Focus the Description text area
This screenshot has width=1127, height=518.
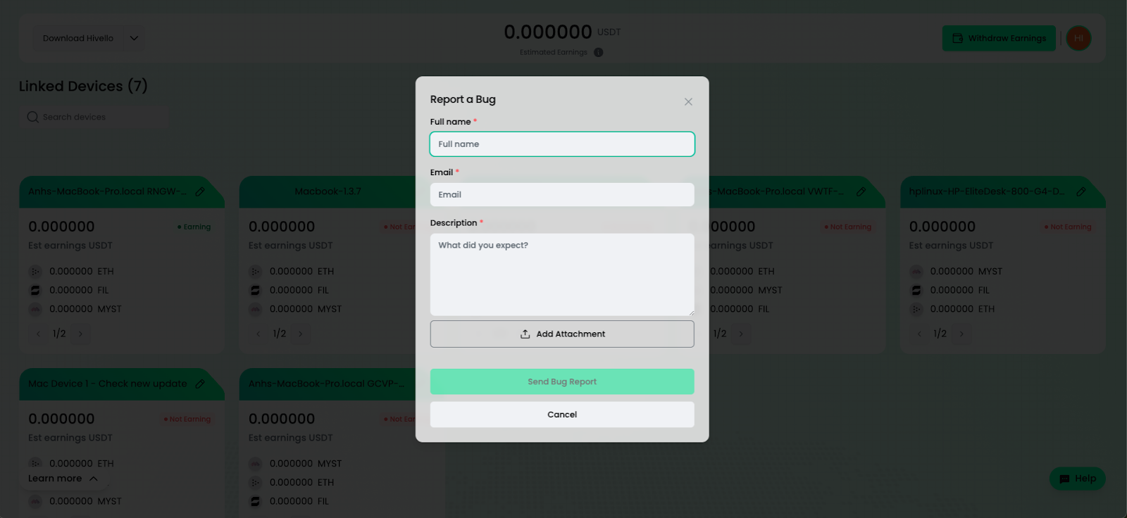click(x=561, y=274)
